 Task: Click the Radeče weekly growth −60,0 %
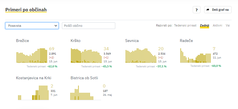[x=216, y=66]
